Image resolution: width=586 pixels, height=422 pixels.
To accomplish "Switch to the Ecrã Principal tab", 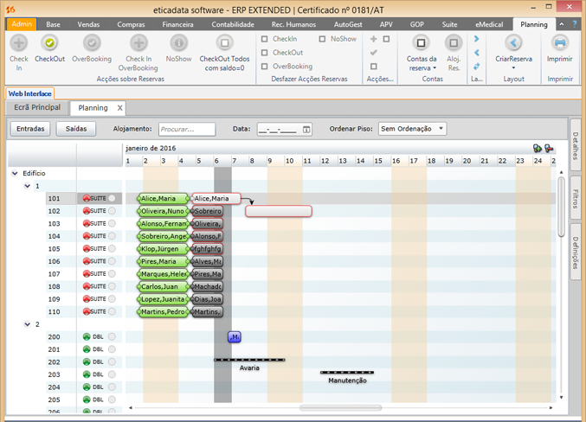I will pos(37,108).
